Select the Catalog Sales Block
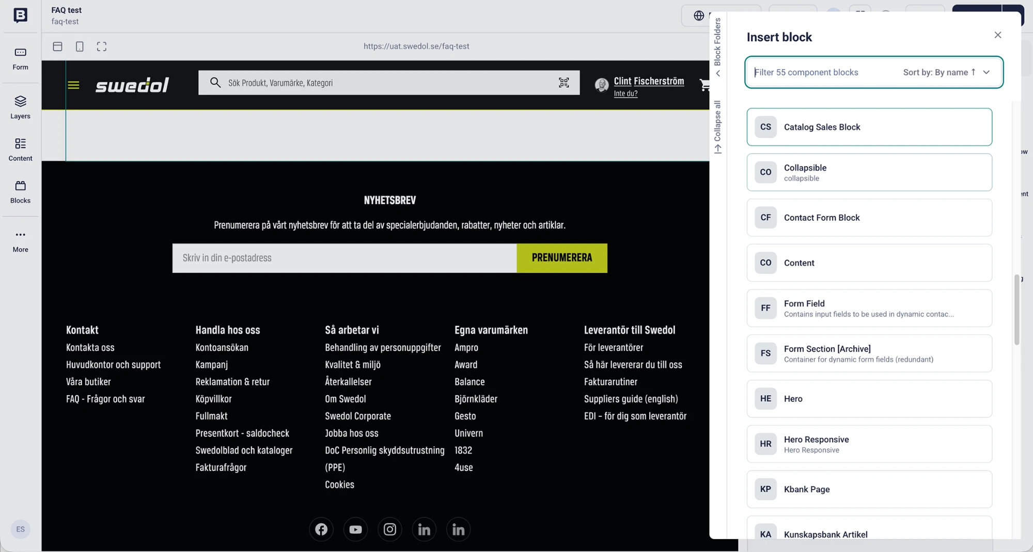The image size is (1033, 552). [x=869, y=127]
